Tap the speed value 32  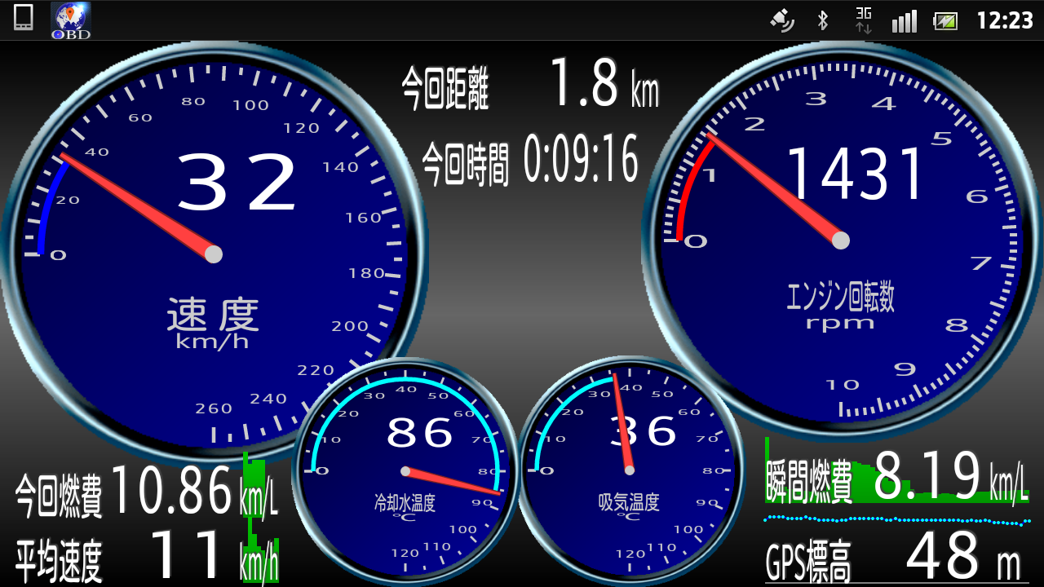[237, 184]
